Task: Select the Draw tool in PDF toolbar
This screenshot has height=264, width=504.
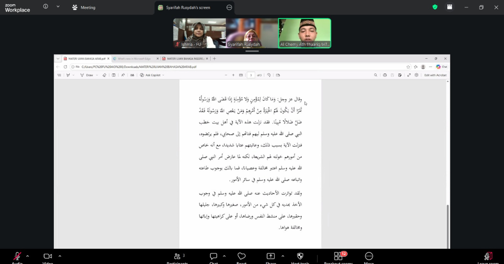Action: [87, 75]
